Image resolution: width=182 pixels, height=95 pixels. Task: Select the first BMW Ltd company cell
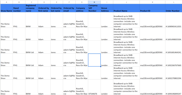tap(31, 47)
